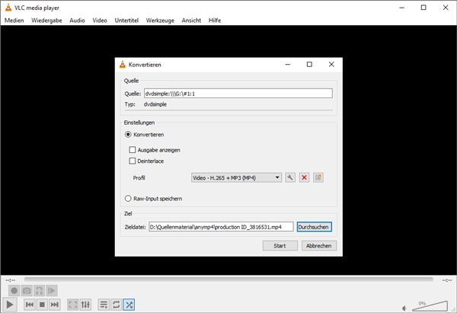Image resolution: width=457 pixels, height=313 pixels.
Task: Open the Profil dropdown list
Action: 236,177
